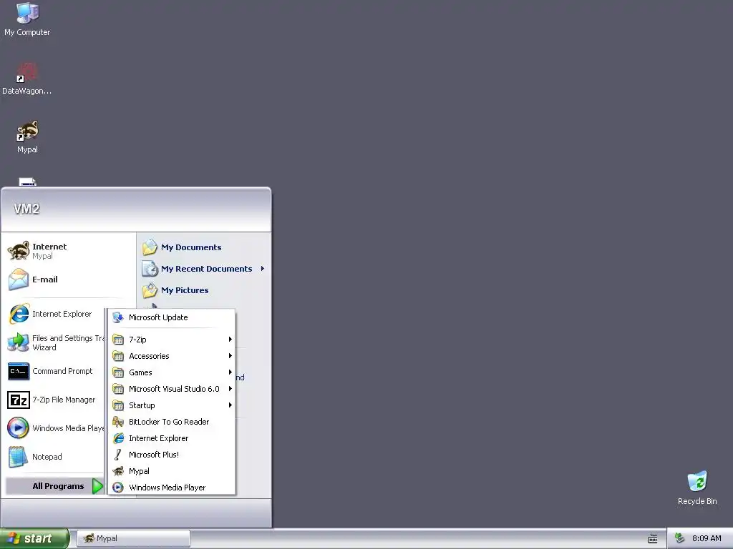This screenshot has height=549, width=733.
Task: Click the network tray icon beside clock
Action: pyautogui.click(x=680, y=538)
